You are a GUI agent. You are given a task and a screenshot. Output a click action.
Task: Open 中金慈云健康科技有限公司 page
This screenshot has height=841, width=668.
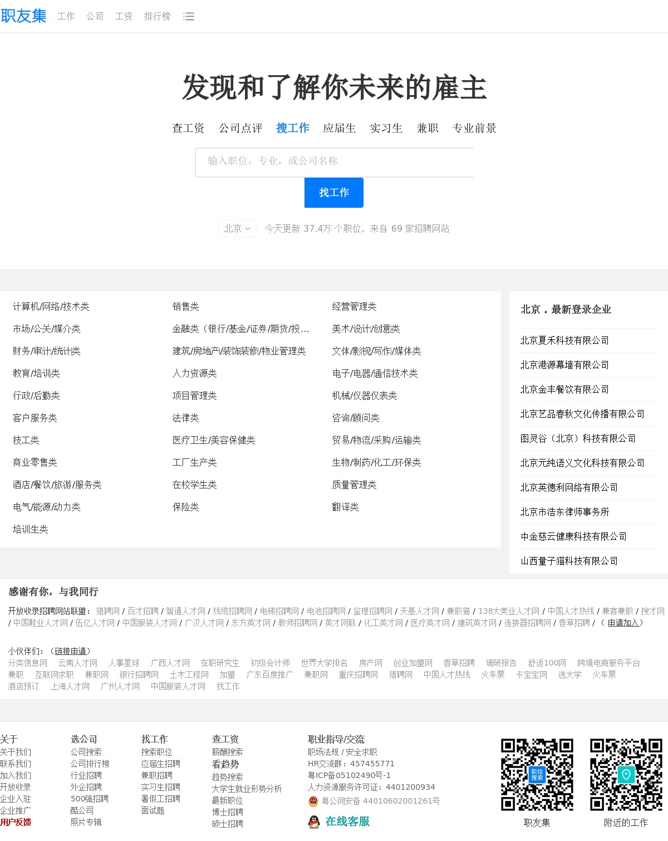click(x=574, y=536)
